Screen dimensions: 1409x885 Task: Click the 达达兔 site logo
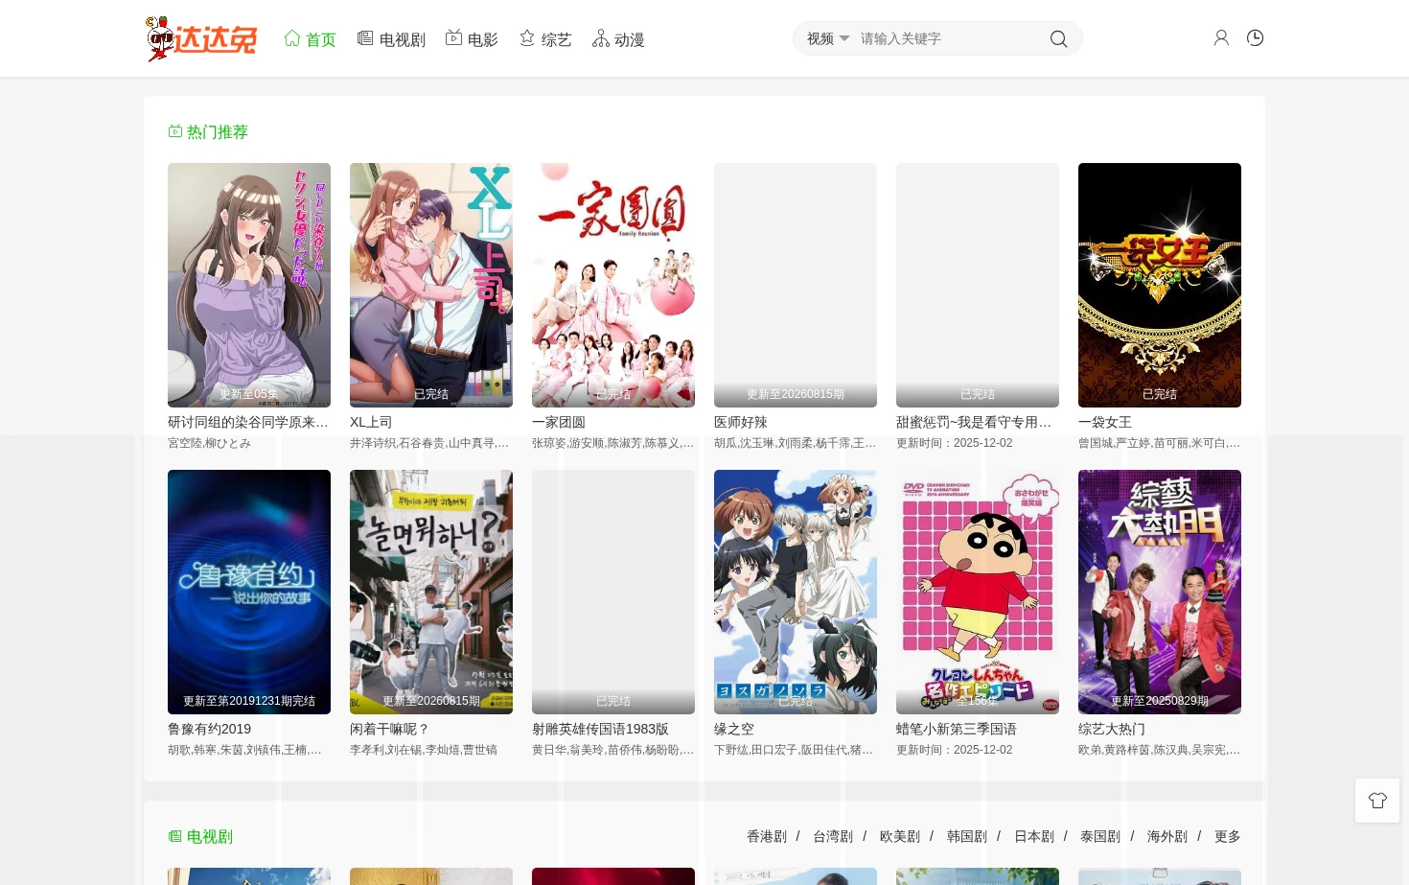[x=201, y=38]
